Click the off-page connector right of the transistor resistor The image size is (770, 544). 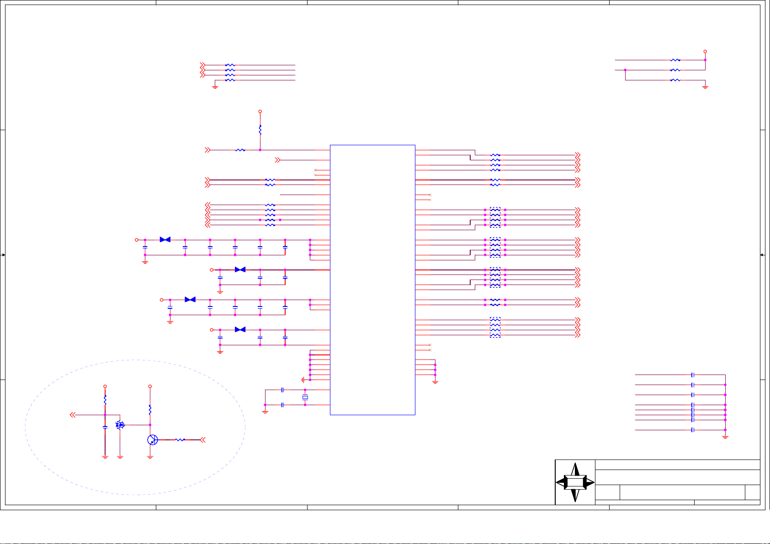click(x=203, y=440)
